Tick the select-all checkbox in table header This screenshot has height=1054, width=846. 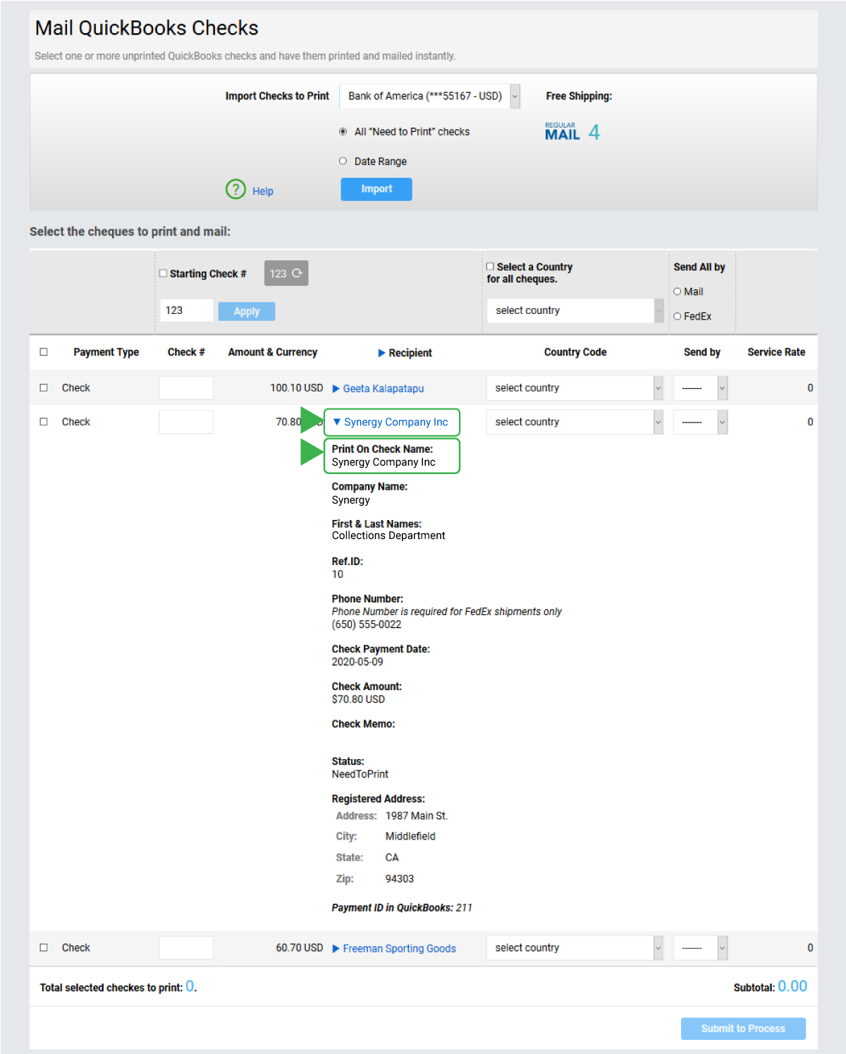coord(44,351)
